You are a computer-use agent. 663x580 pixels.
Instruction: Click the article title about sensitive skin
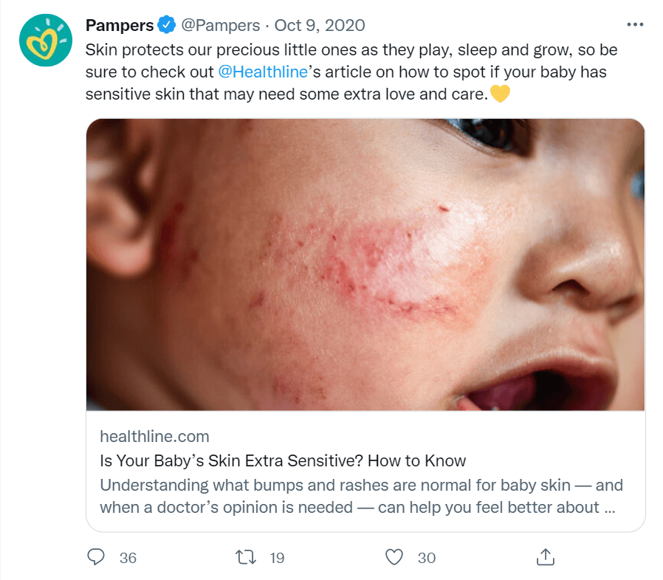tap(283, 461)
